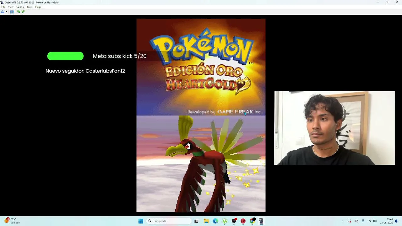Image resolution: width=402 pixels, height=226 pixels.
Task: Click the volume speaker tray icon
Action: coord(375,221)
